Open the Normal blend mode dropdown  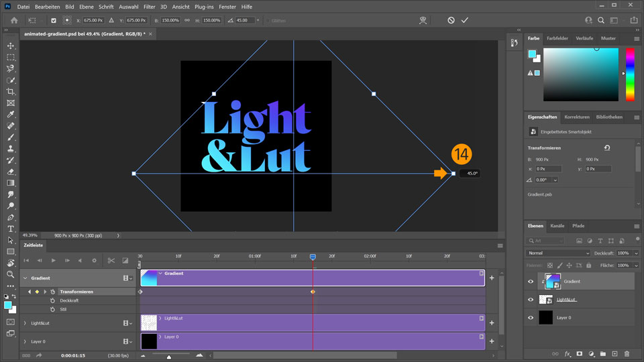tap(558, 253)
